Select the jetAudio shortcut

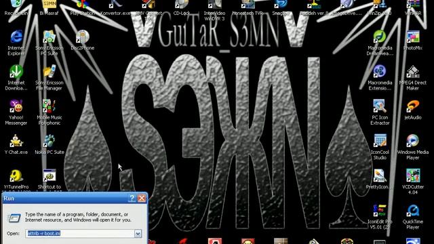pos(413,110)
